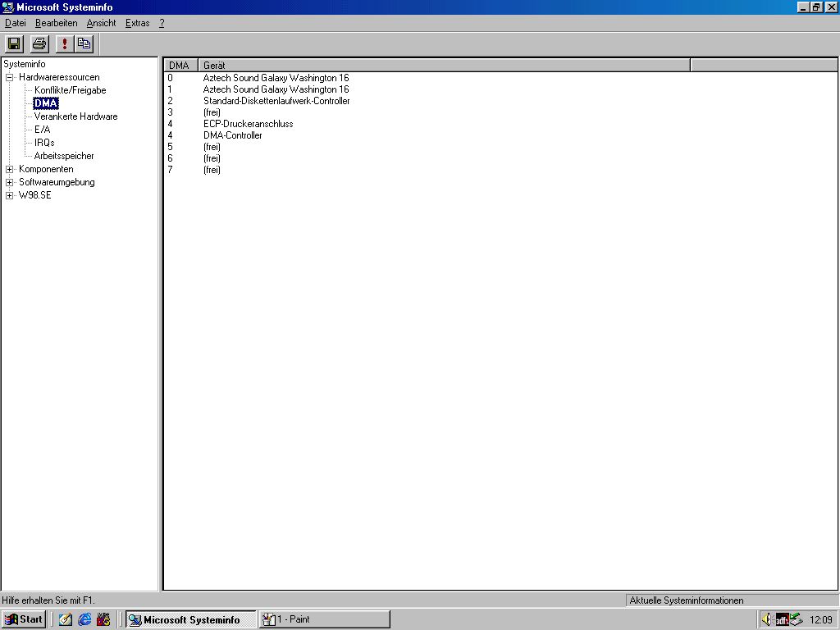Click the green check device tray icon
This screenshot has width=840, height=630.
[x=796, y=619]
